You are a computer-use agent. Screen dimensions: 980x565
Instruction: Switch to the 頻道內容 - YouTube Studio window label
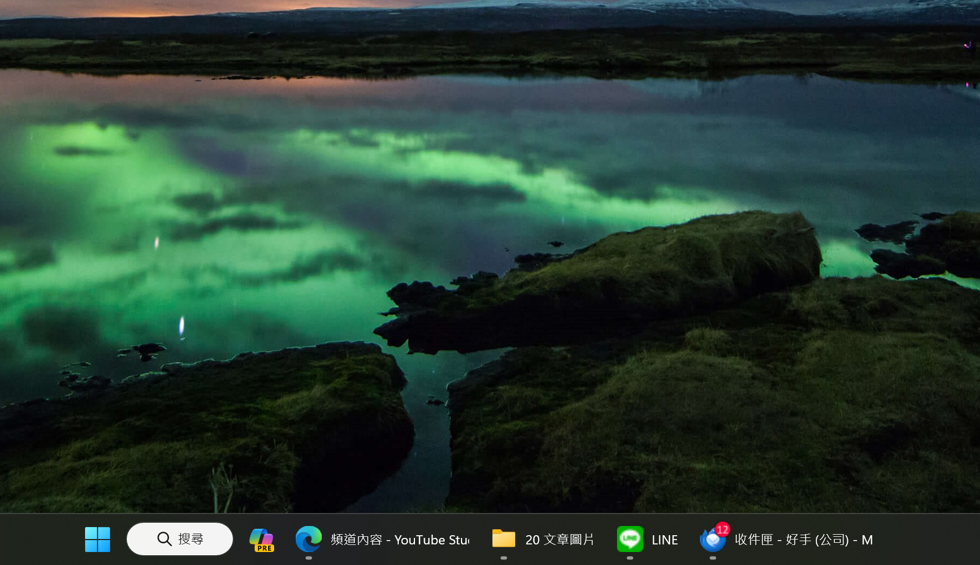[400, 540]
